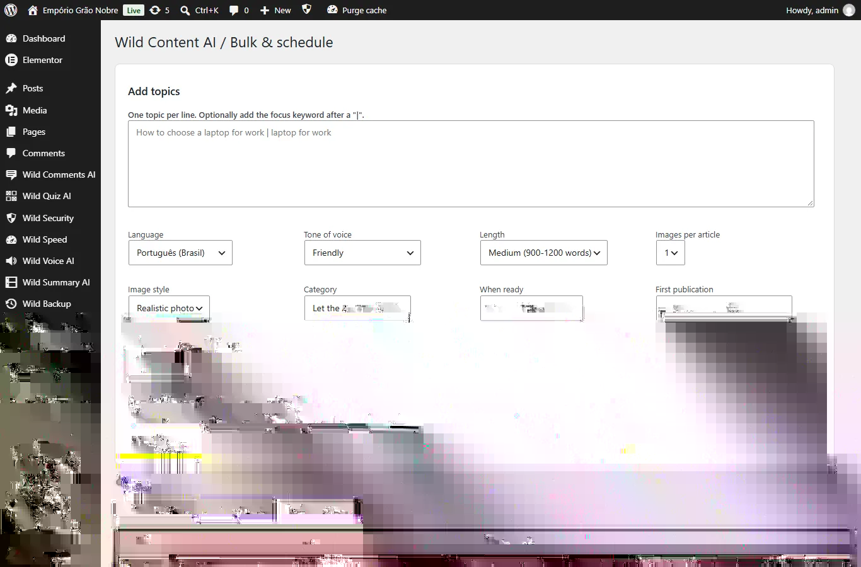Open the Wild Summary AI menu
The image size is (861, 567).
50,282
